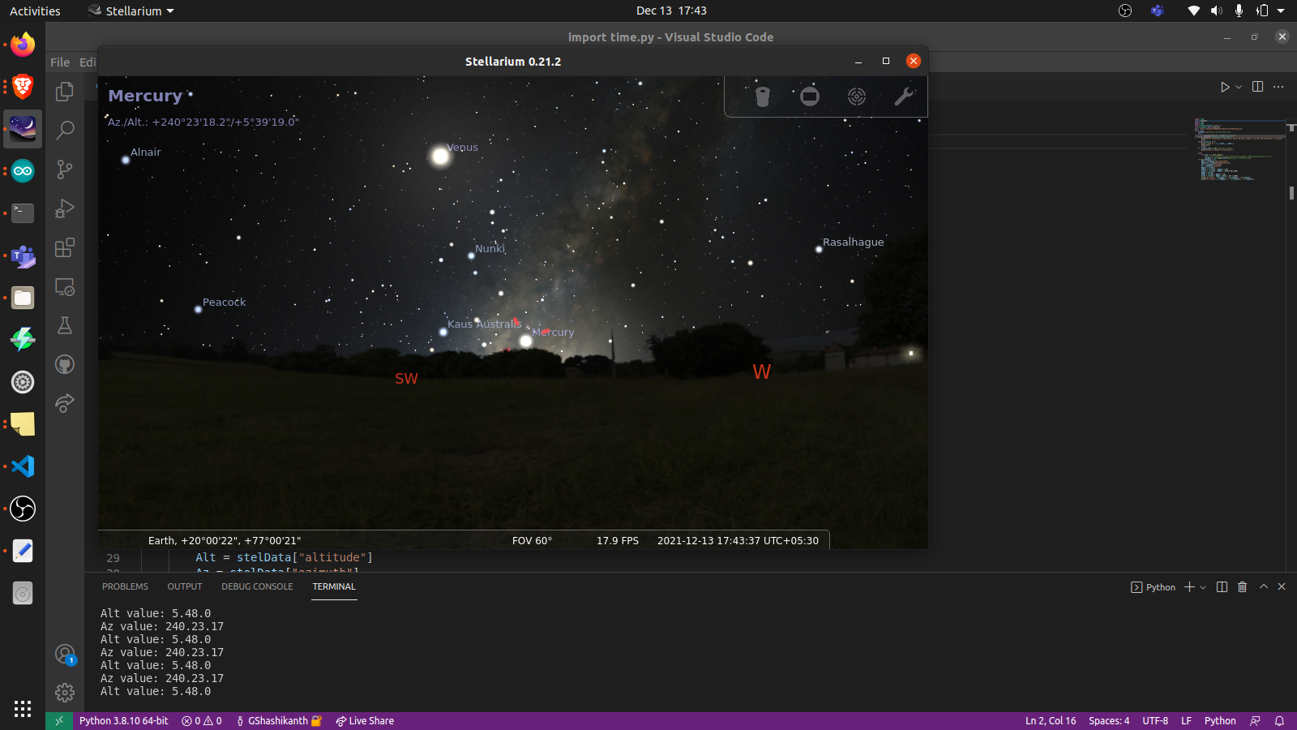Viewport: 1297px width, 730px height.
Task: Click Ln 2, Col 16 to jump to a line
Action: (1049, 720)
